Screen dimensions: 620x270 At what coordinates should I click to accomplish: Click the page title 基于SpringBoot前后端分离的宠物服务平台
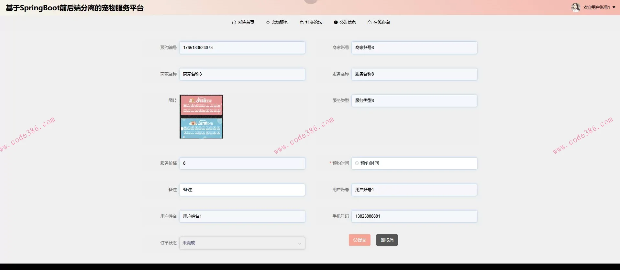[x=75, y=8]
